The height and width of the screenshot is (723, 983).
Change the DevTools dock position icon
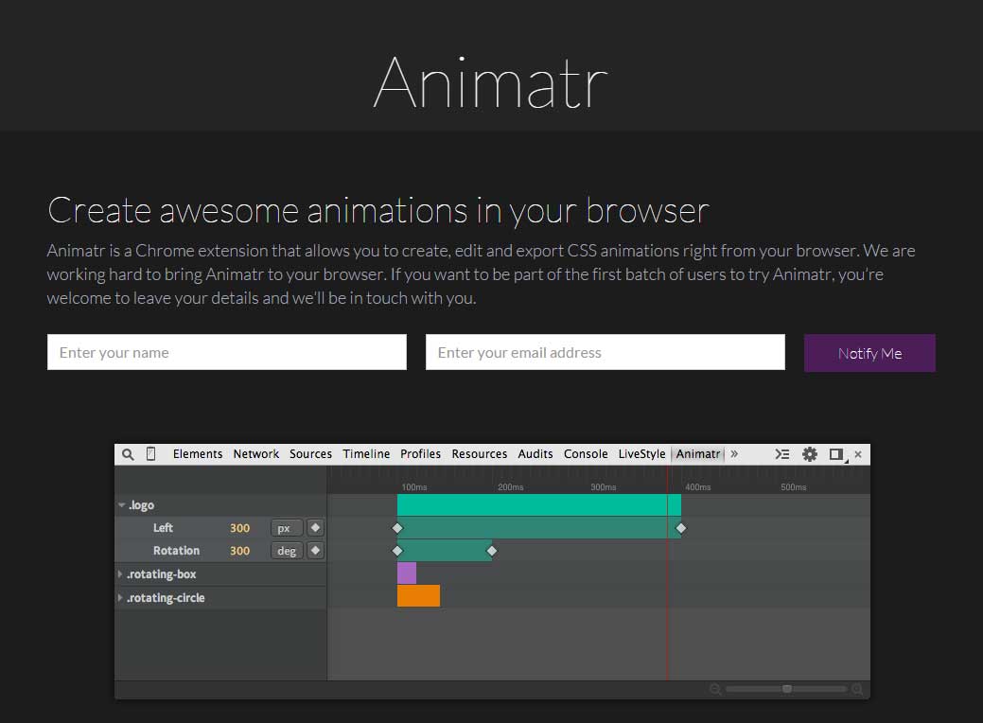(x=836, y=454)
